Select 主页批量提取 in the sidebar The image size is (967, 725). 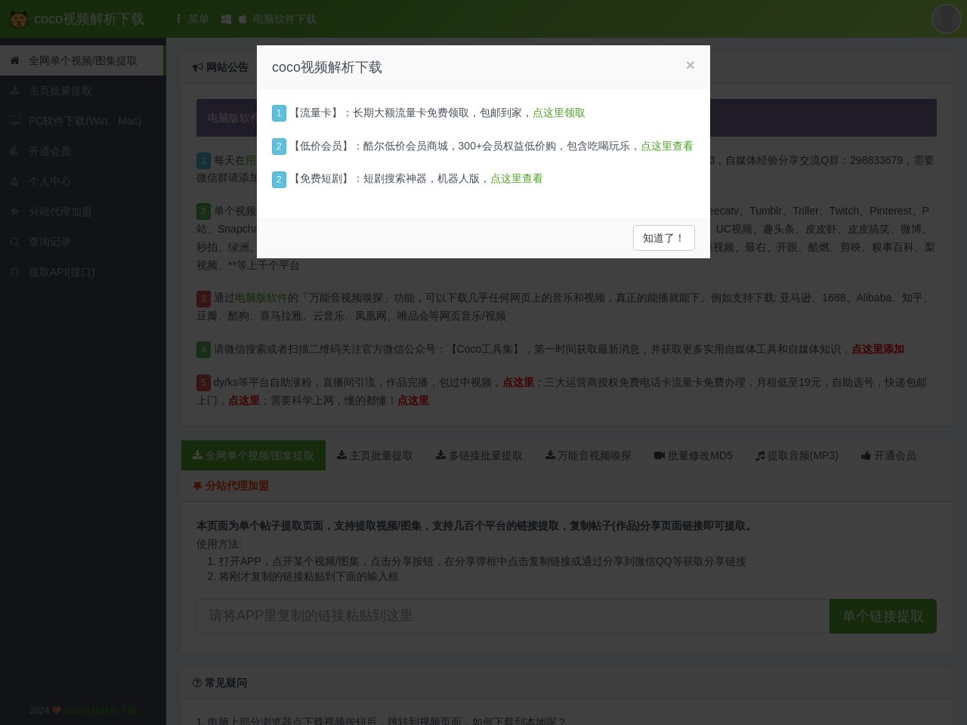[x=83, y=91]
